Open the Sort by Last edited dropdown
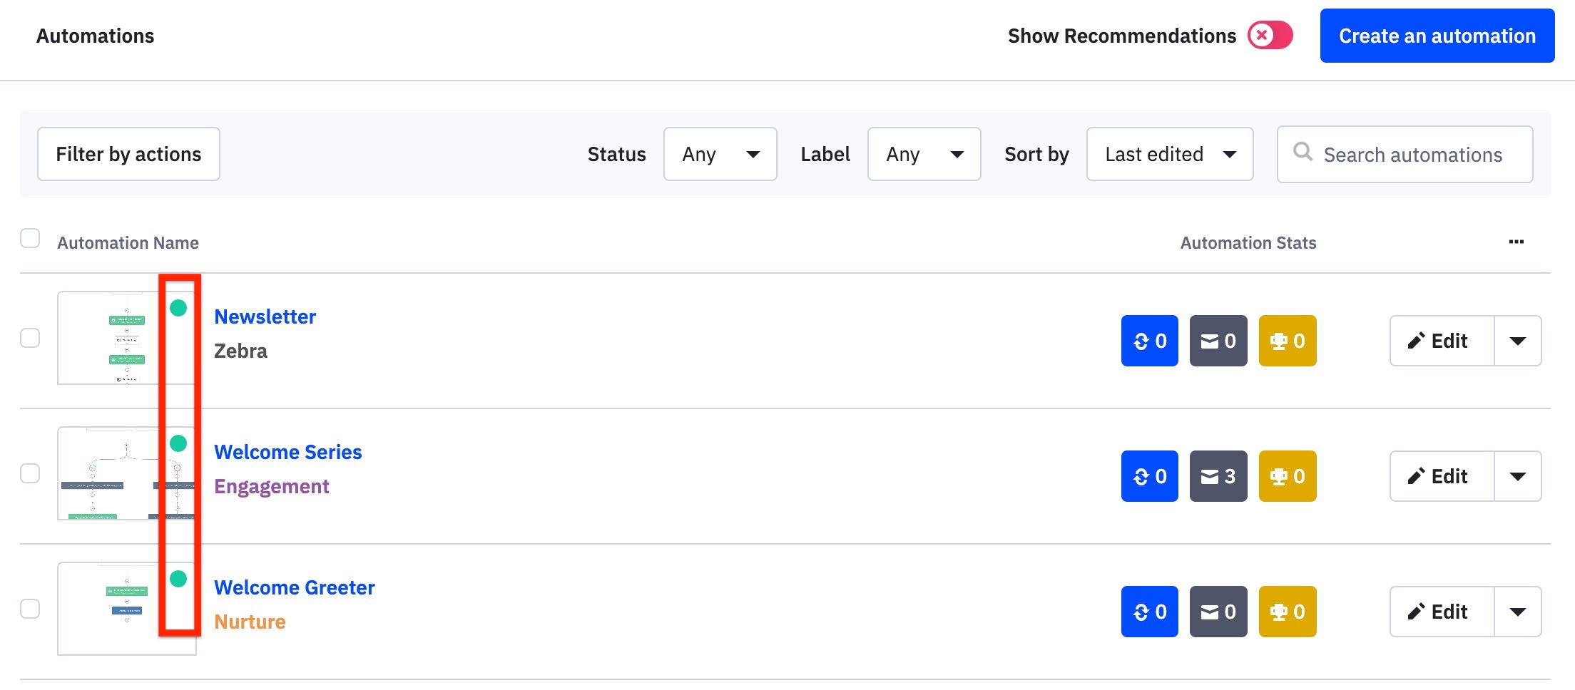Image resolution: width=1575 pixels, height=690 pixels. (1169, 154)
